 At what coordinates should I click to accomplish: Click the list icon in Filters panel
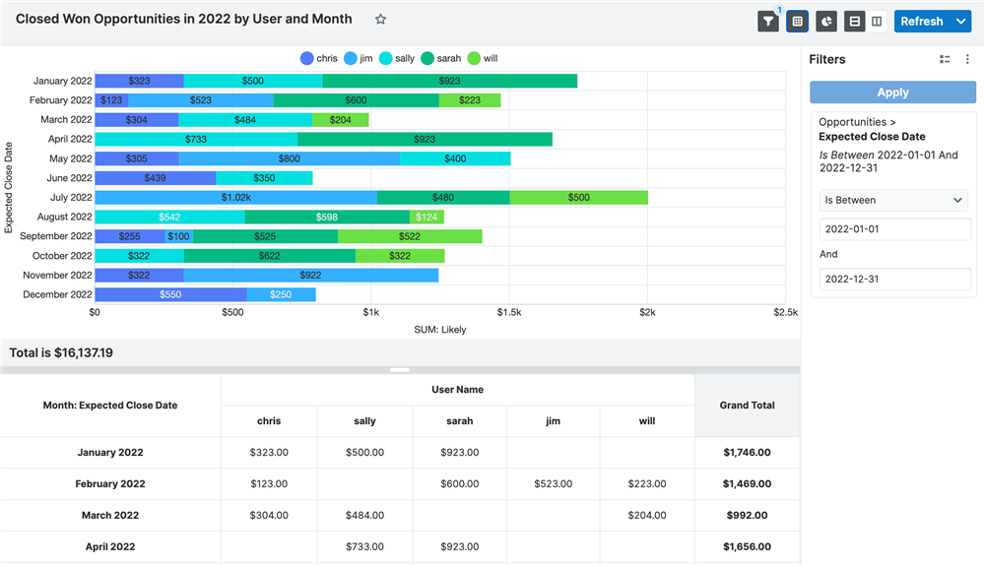[945, 60]
